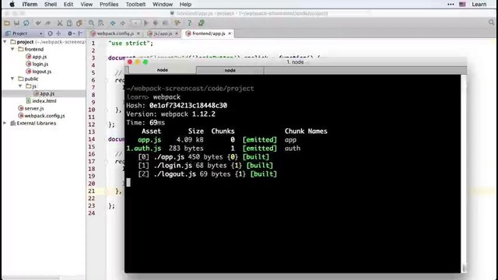Open the Toolbelt menu
This screenshot has width=498, height=280.
[x=135, y=5]
